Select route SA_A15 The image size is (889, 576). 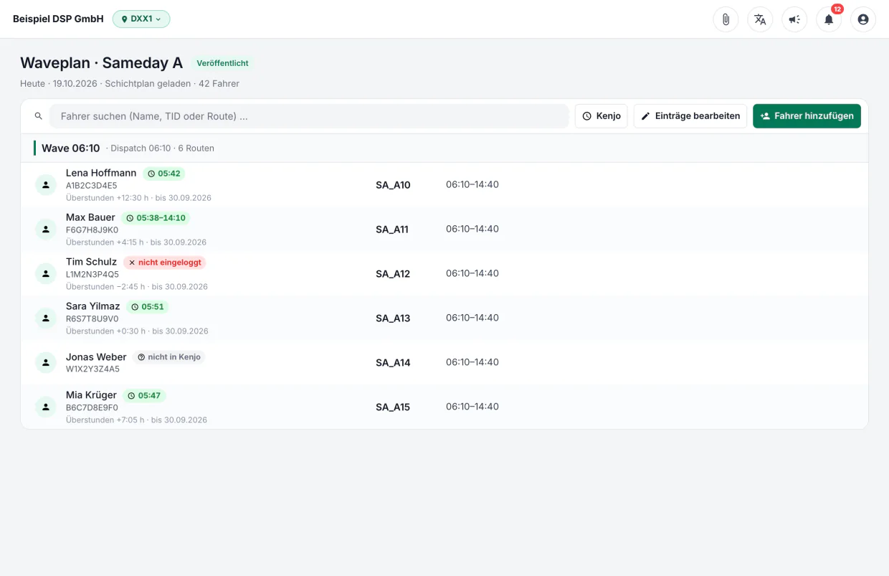(x=393, y=407)
